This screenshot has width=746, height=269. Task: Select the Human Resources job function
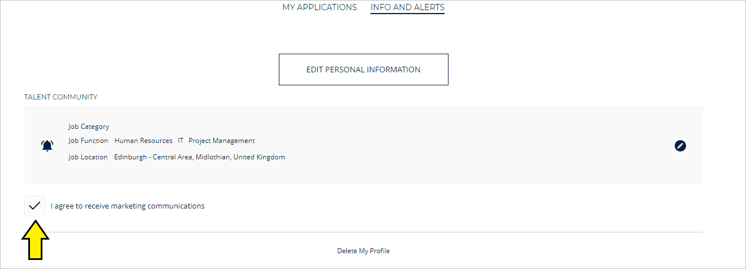[x=144, y=141]
